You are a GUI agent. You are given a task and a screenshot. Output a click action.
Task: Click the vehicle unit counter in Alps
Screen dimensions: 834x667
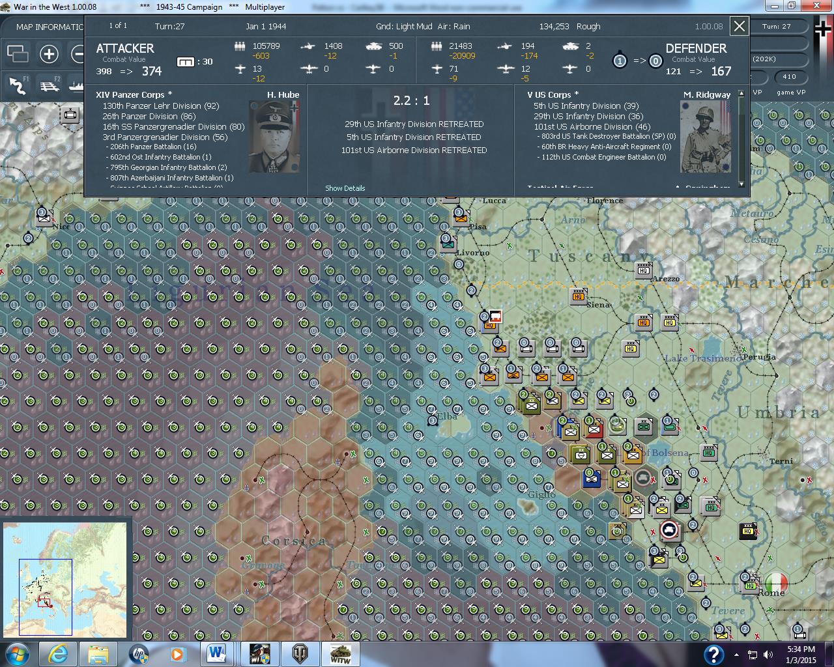[70, 115]
